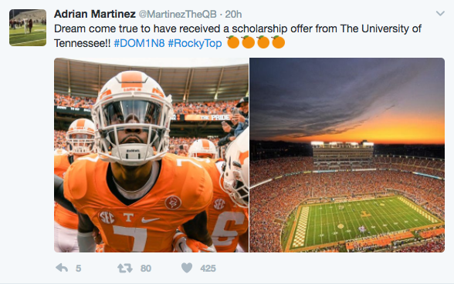Click the second orange emoji
This screenshot has width=454, height=284.
[248, 42]
